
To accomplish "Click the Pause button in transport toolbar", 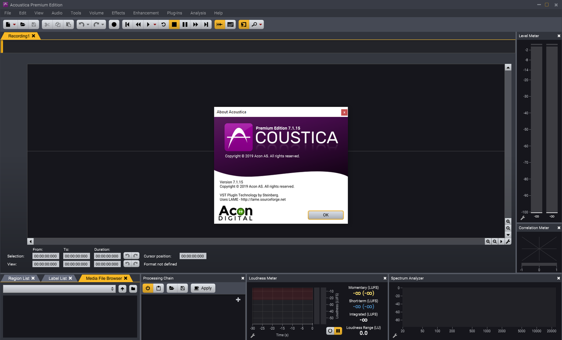I will coord(185,25).
